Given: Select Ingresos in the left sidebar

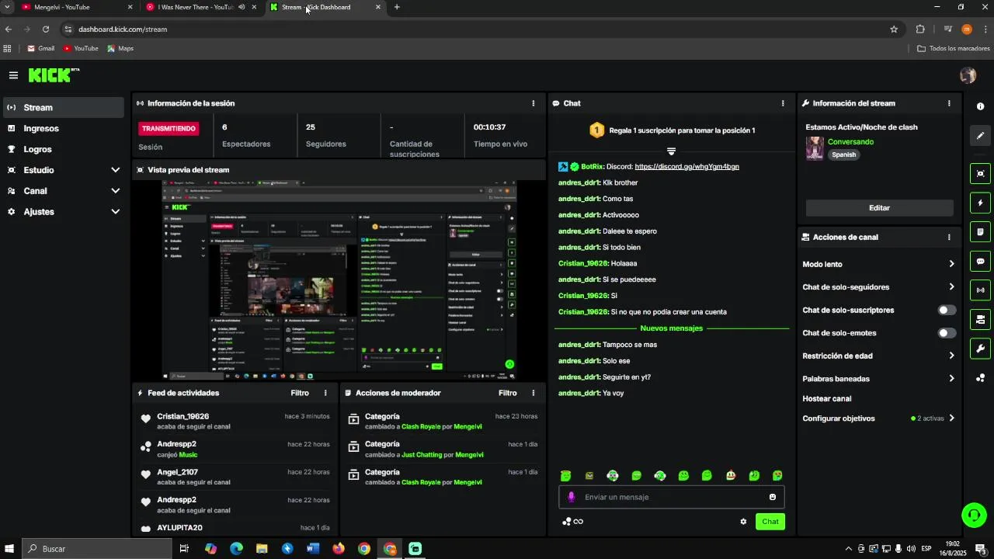Looking at the screenshot, I should [62, 129].
